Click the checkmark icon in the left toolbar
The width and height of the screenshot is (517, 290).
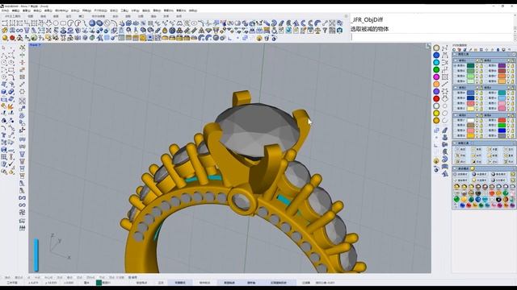point(11,164)
